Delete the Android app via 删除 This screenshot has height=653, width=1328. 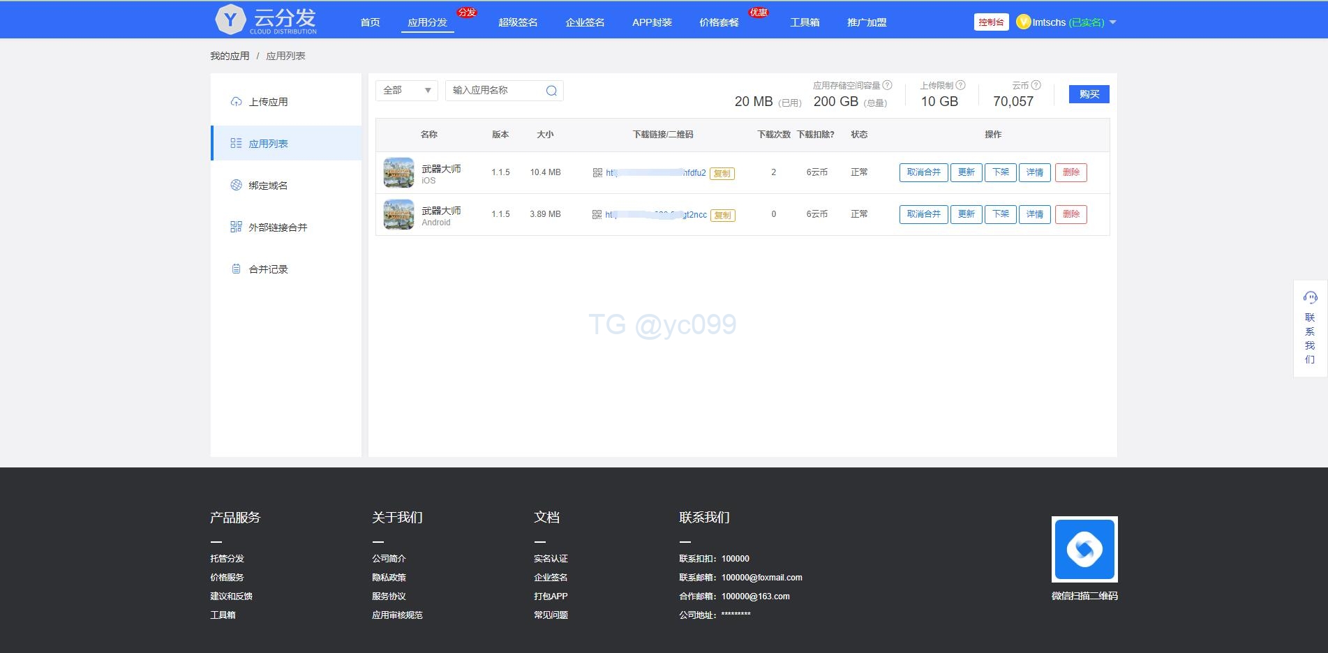pos(1071,214)
